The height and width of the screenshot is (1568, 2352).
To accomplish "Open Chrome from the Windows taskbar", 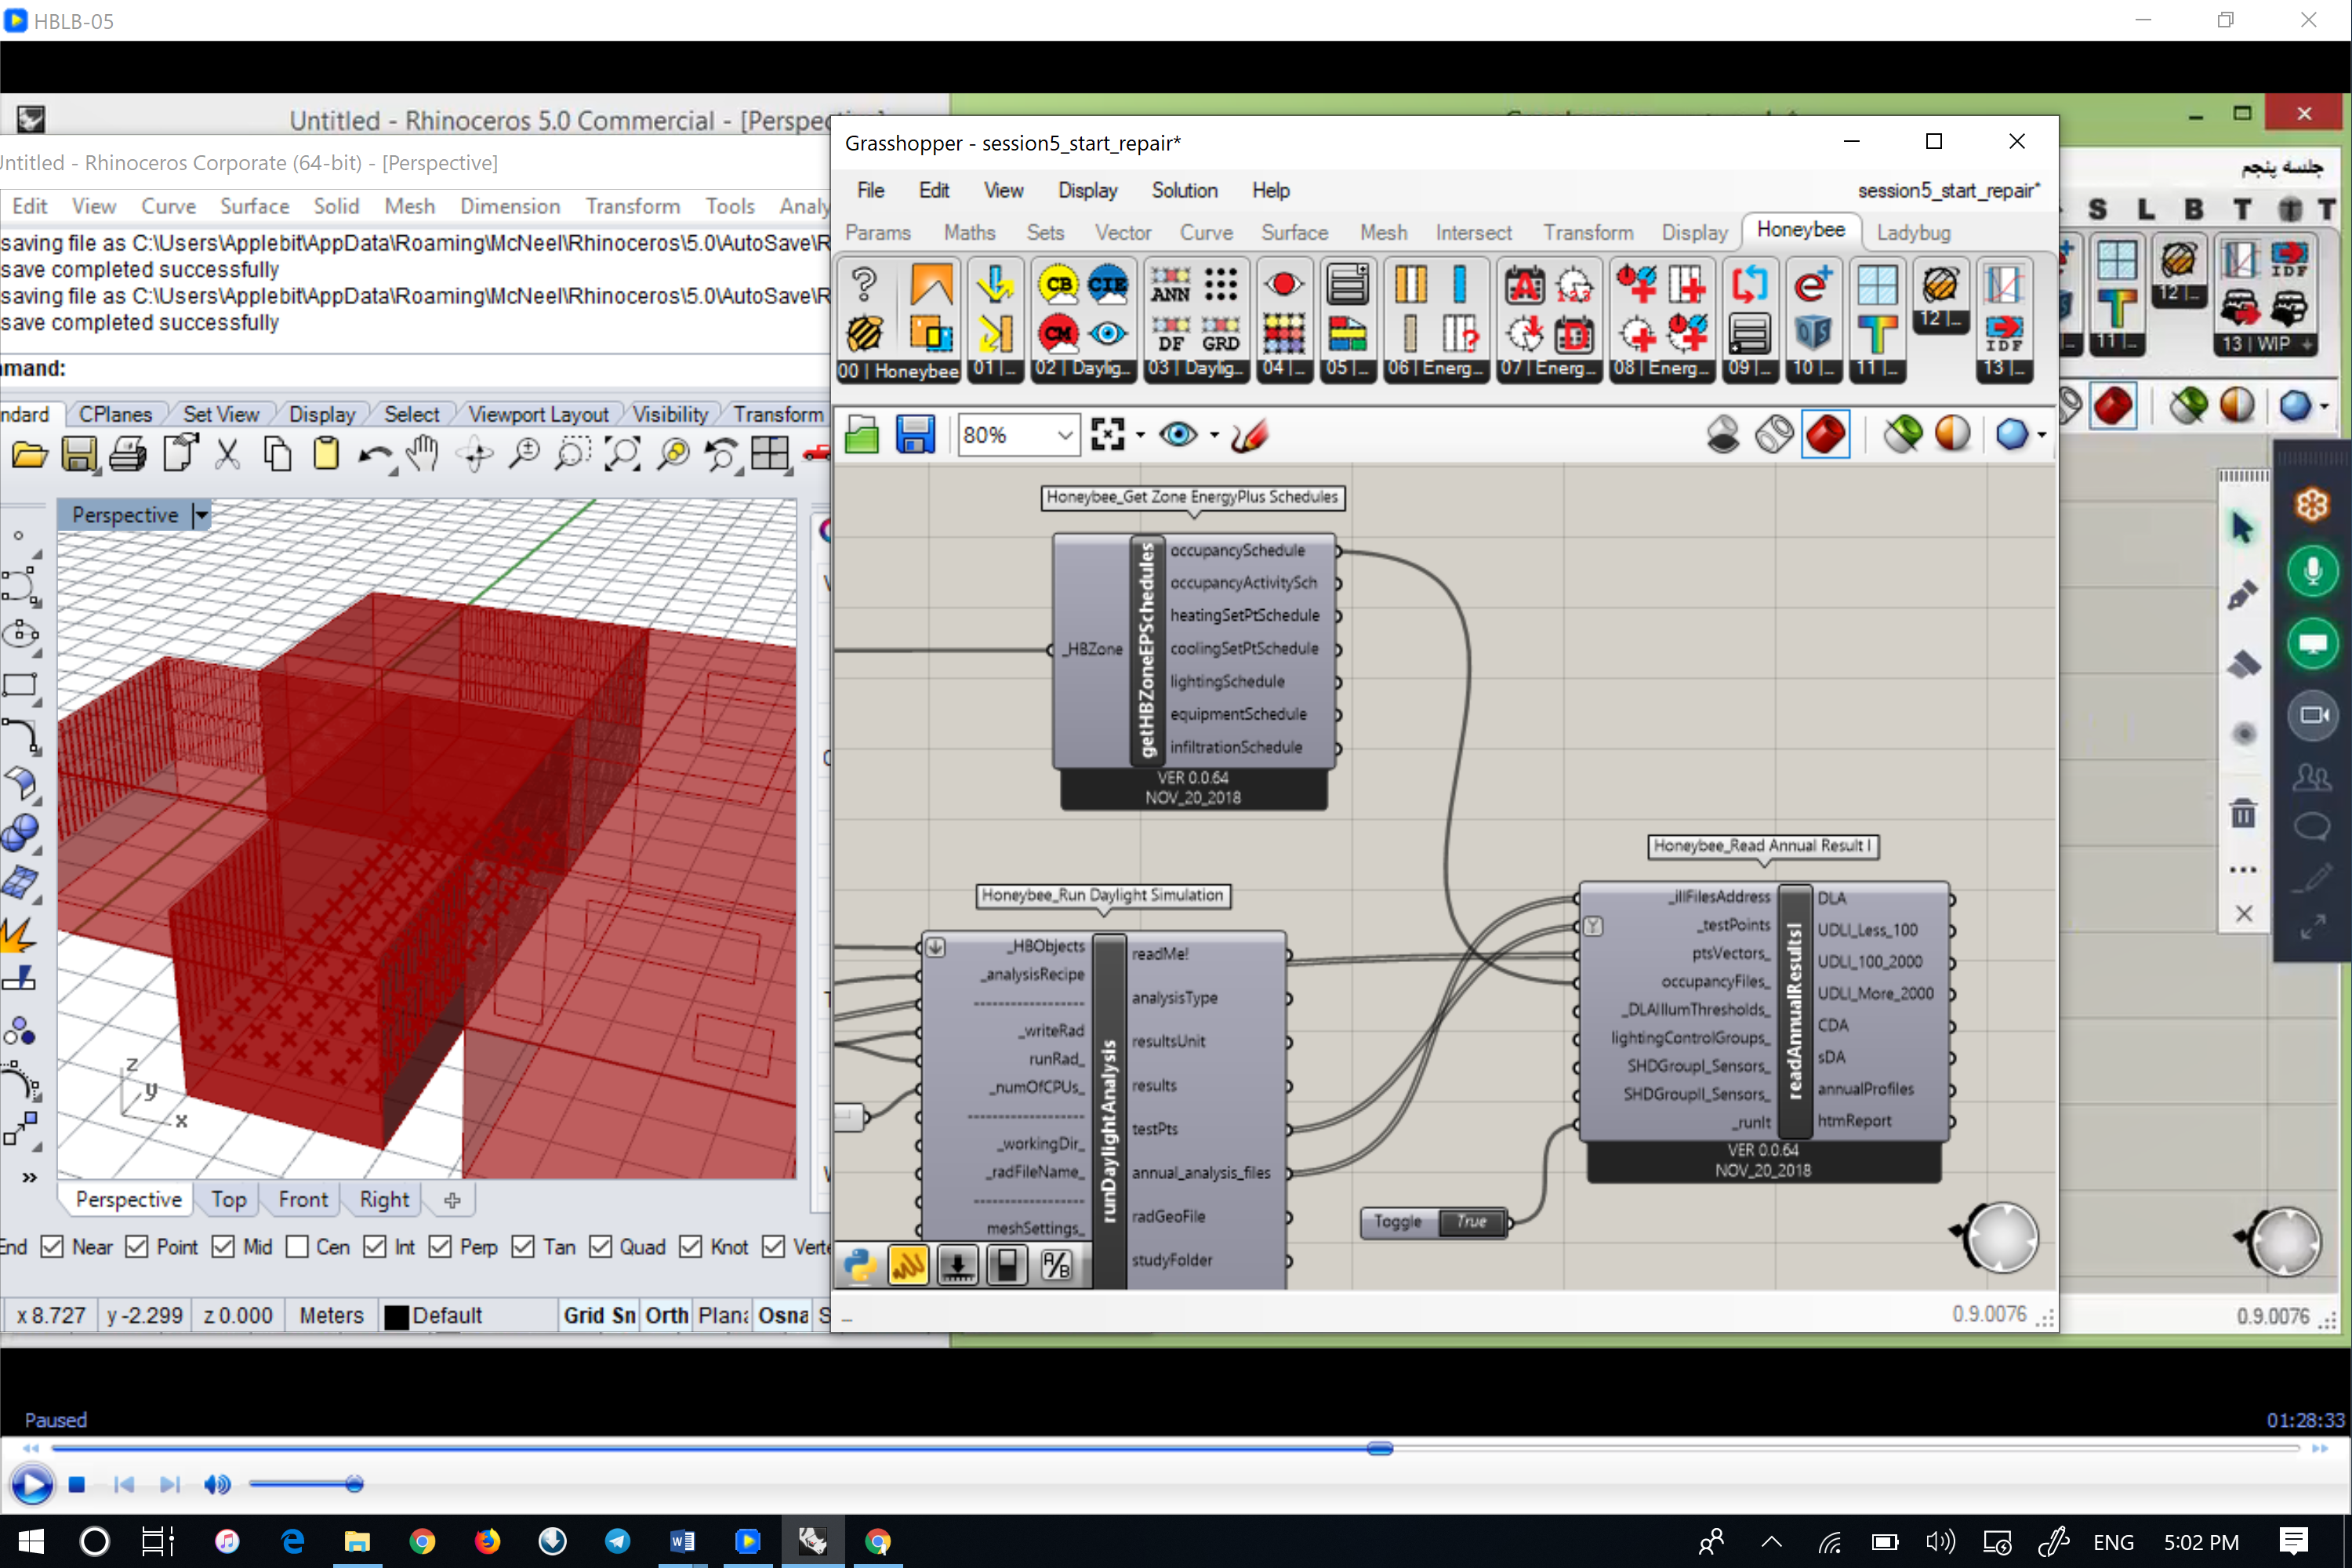I will click(422, 1541).
